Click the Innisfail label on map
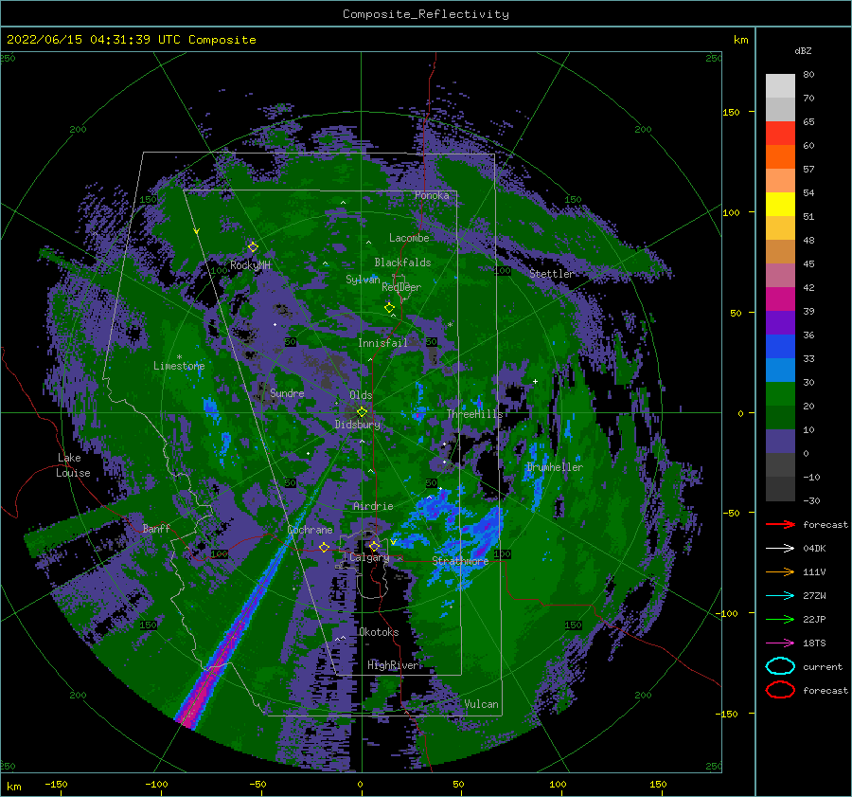The image size is (852, 797). tap(382, 343)
